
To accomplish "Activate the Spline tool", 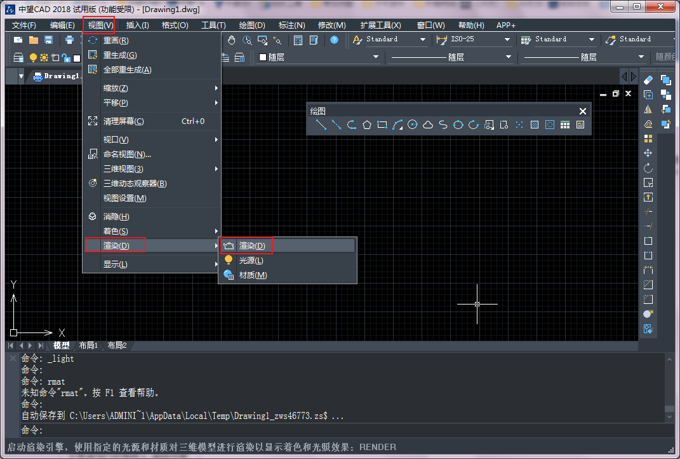I will click(x=443, y=125).
